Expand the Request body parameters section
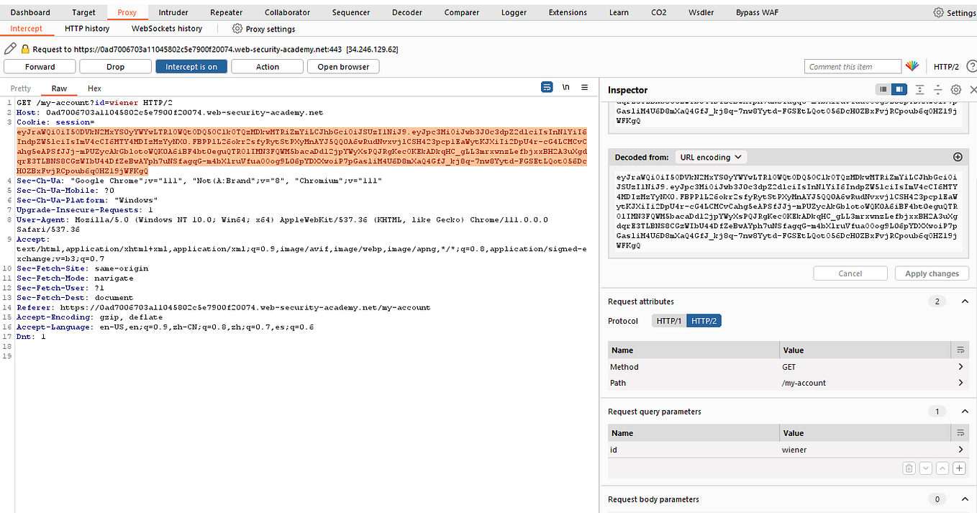 (x=965, y=499)
